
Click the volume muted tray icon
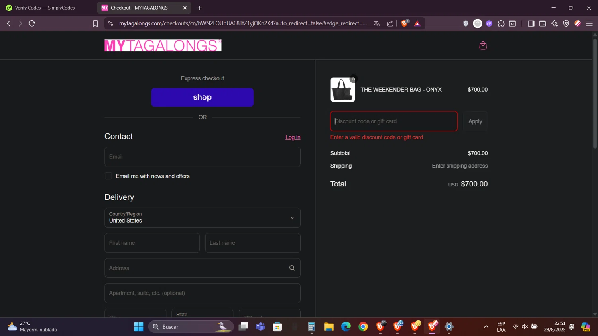pos(525,327)
